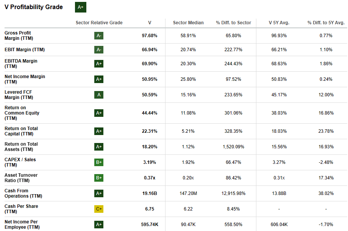Viewport: 348px width, 231px height.
Task: Open the Gross Profit Margin (TTM) metric link
Action: pyautogui.click(x=18, y=36)
